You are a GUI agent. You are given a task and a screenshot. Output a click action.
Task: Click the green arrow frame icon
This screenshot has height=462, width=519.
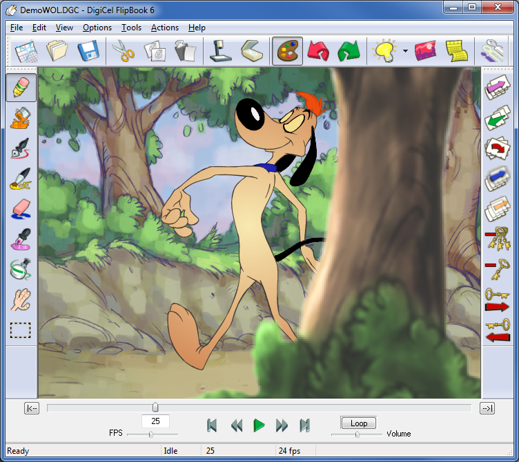click(x=498, y=118)
